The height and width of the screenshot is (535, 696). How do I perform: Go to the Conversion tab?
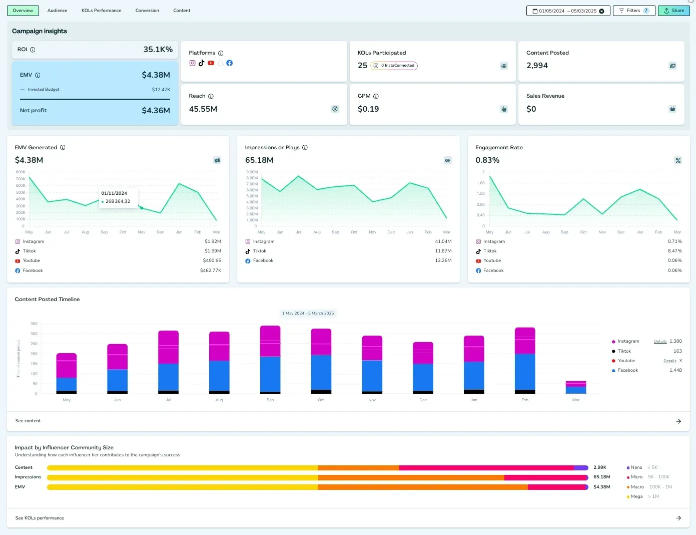pyautogui.click(x=147, y=11)
